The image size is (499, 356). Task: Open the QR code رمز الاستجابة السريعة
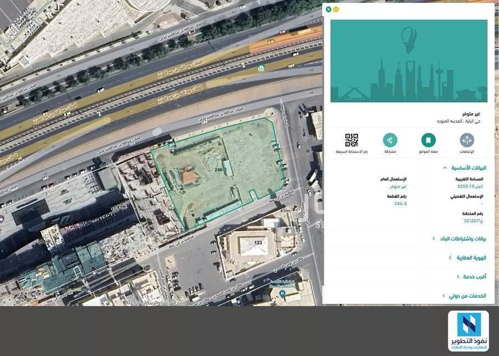351,139
